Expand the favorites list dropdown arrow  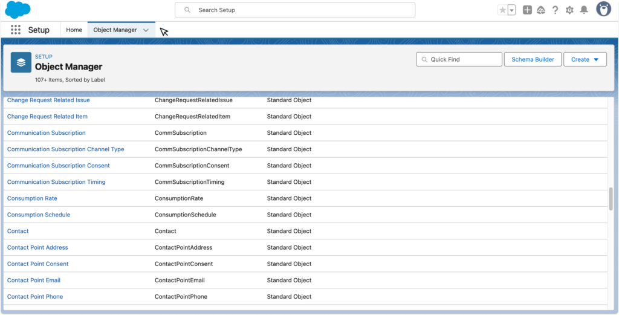click(x=511, y=10)
